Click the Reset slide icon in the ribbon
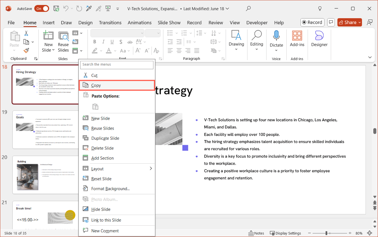This screenshot has height=237, width=378. click(75, 42)
